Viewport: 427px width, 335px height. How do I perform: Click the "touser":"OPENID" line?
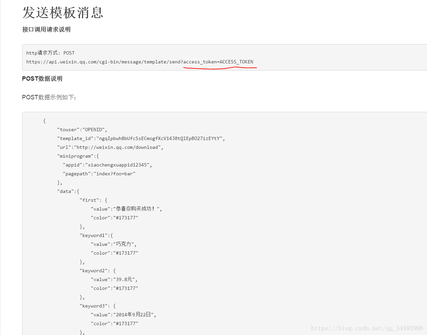click(x=82, y=130)
